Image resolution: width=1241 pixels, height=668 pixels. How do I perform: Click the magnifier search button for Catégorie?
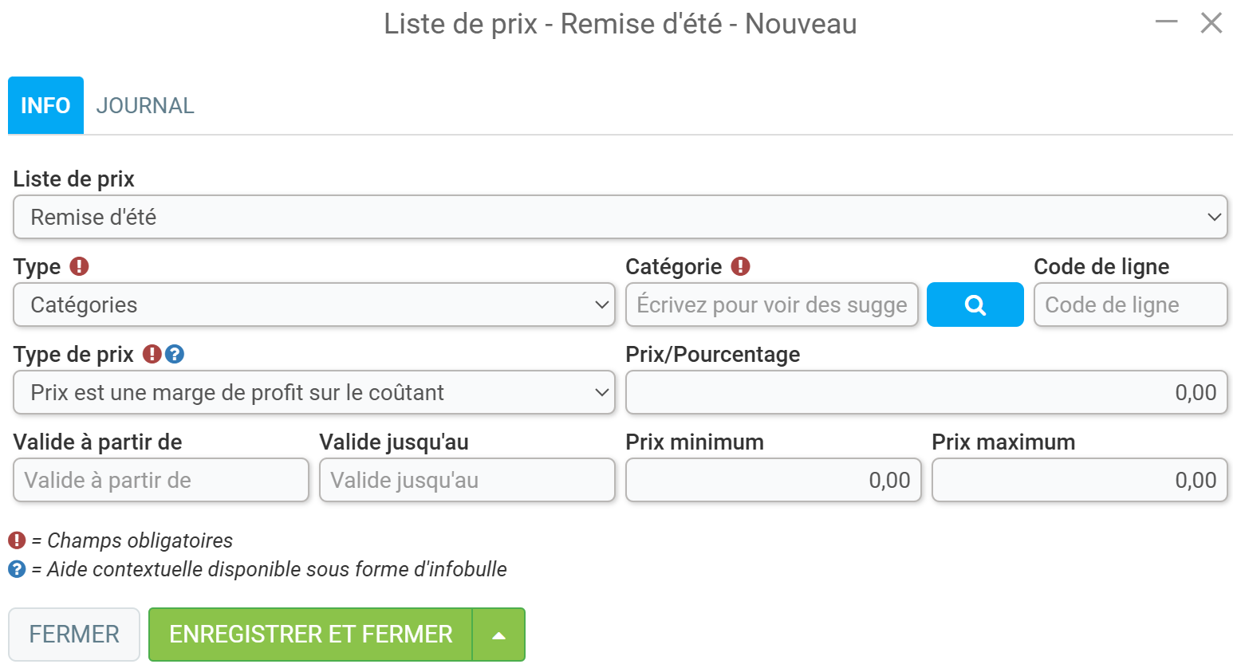click(x=975, y=305)
